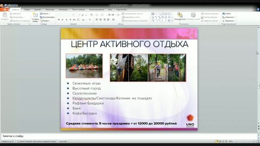Click the Save icon in the Quick Access Toolbar
The image size is (260, 146).
pyautogui.click(x=6, y=5)
